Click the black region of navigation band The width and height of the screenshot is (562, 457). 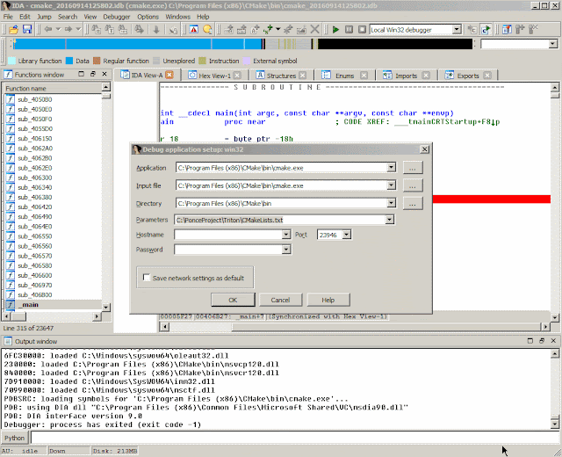click(395, 44)
